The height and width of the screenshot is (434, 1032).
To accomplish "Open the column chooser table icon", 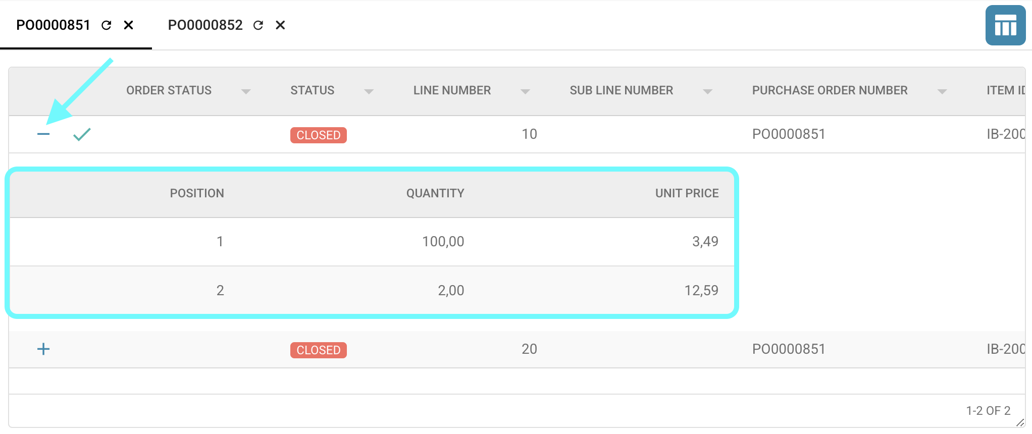I will pos(1005,25).
